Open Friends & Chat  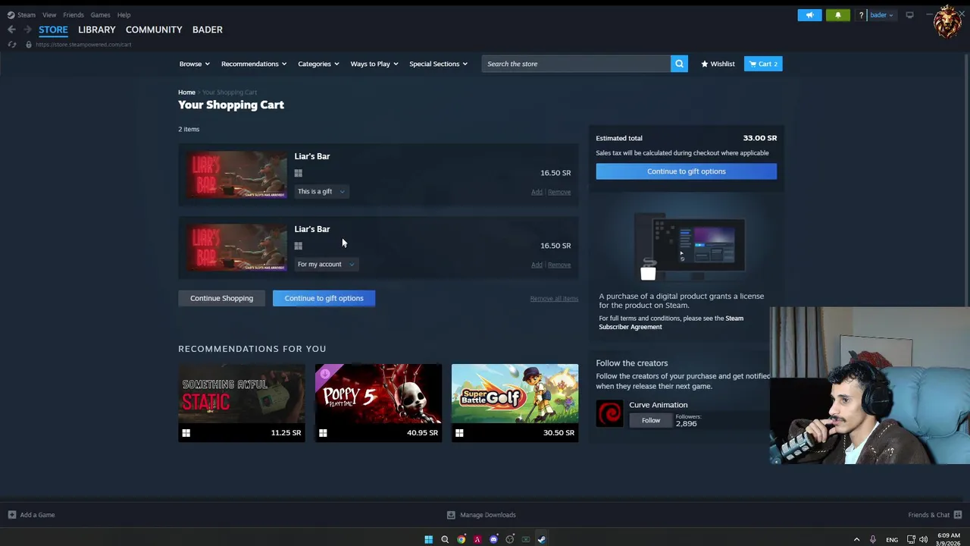click(x=934, y=515)
